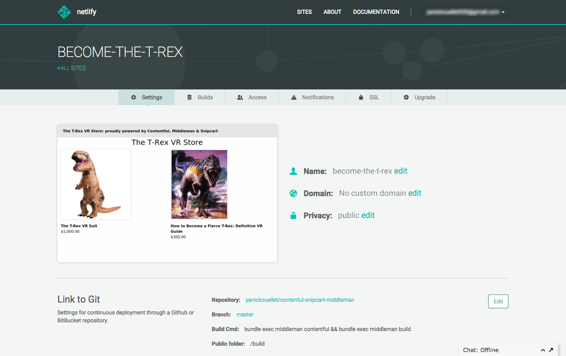This screenshot has width=566, height=356.
Task: Click the Netlify diamond logo icon
Action: click(x=64, y=12)
